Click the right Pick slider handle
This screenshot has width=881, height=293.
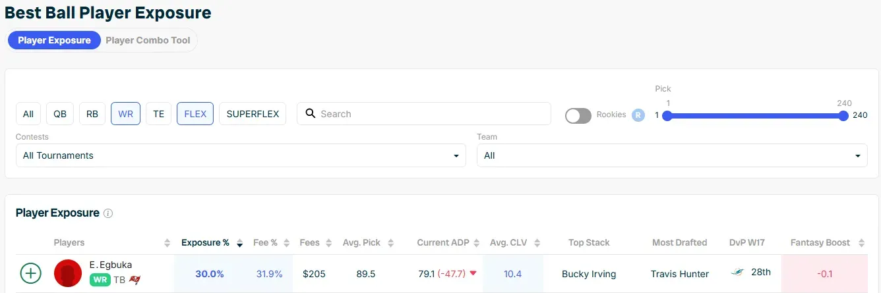coord(843,116)
